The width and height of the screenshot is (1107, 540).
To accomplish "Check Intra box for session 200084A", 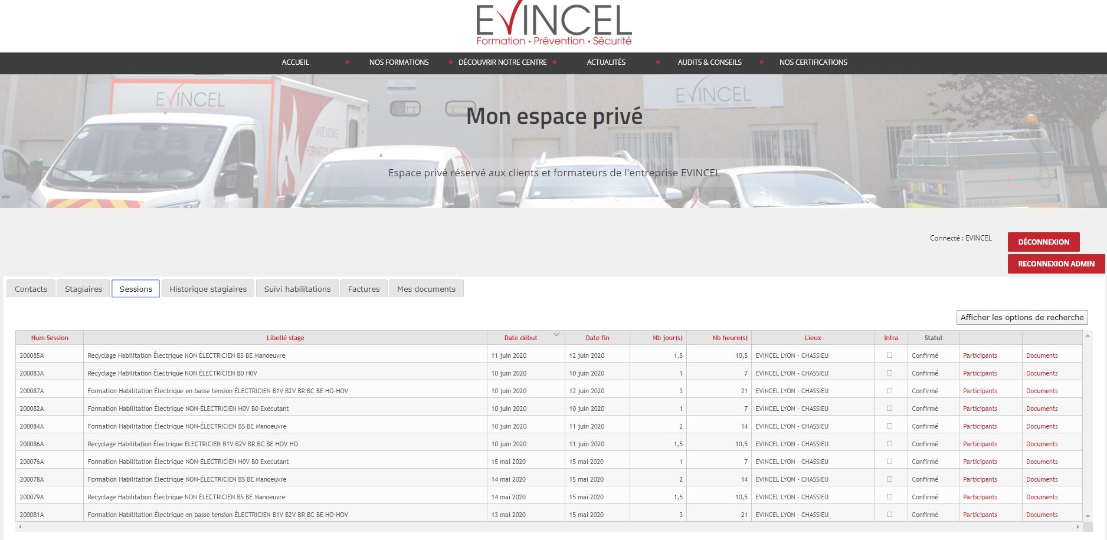I will coord(890,426).
